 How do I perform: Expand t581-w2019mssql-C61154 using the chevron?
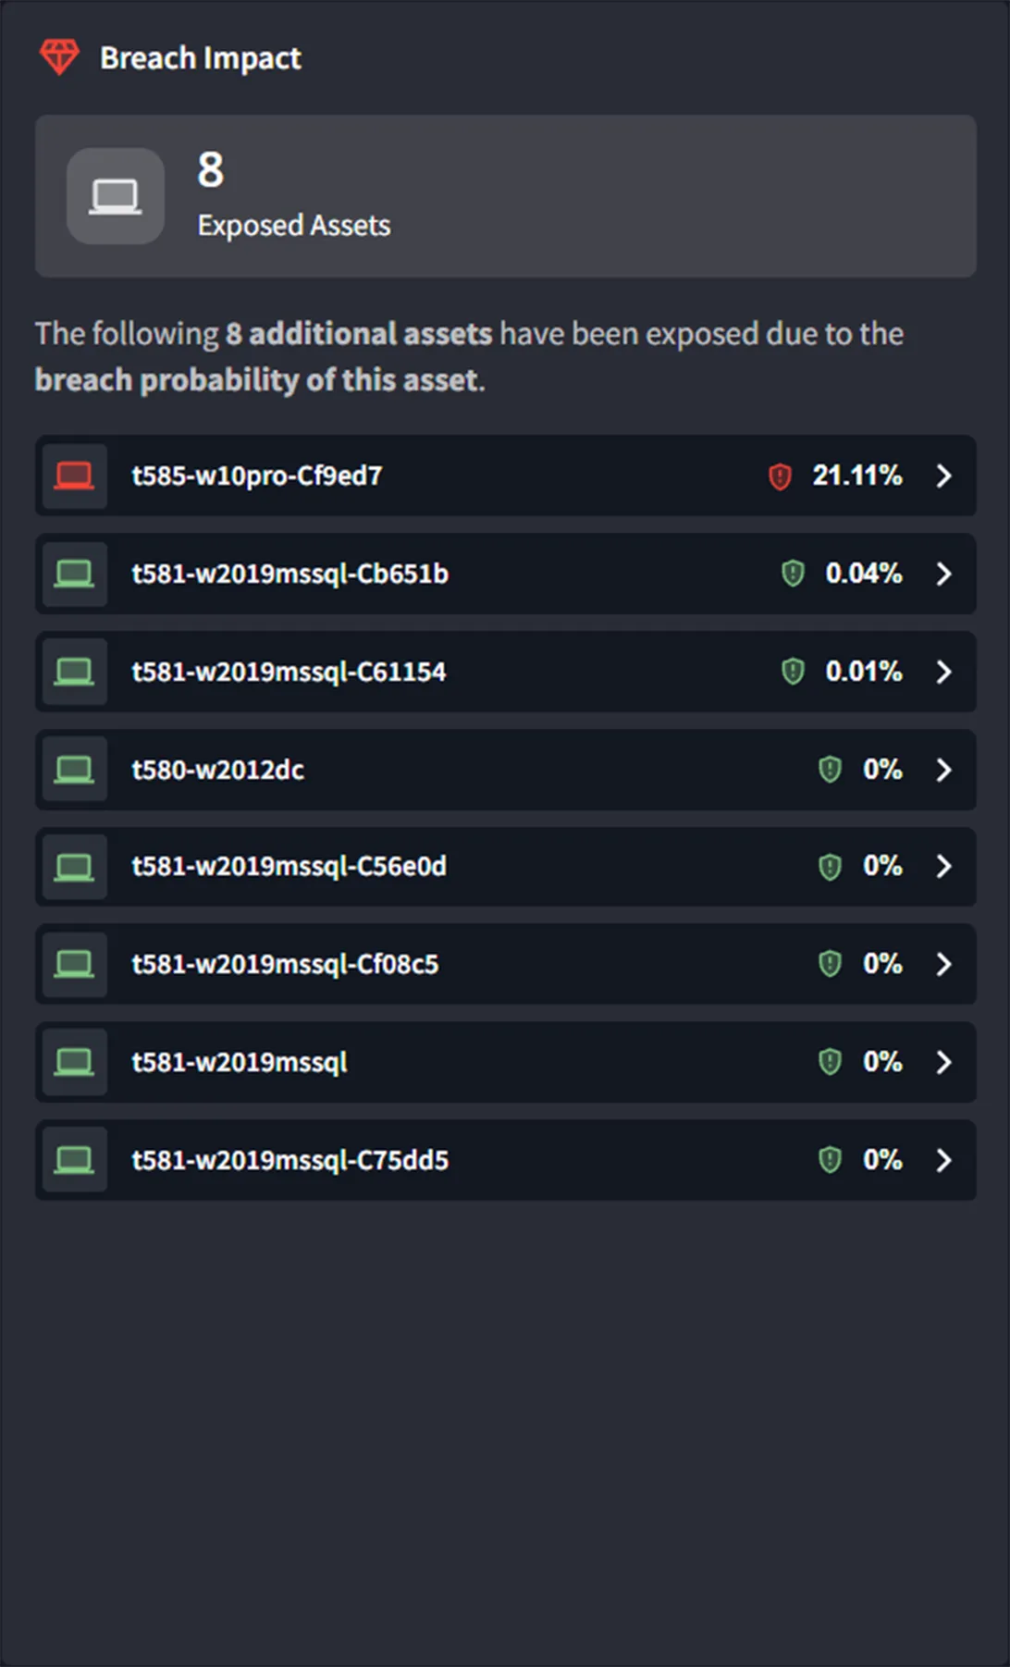pyautogui.click(x=943, y=672)
